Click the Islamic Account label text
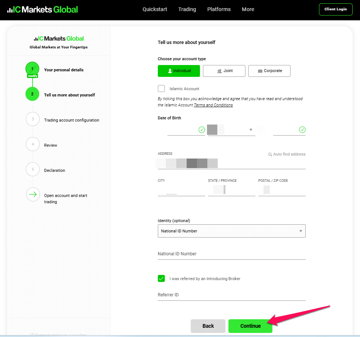The image size is (360, 337). pos(184,89)
